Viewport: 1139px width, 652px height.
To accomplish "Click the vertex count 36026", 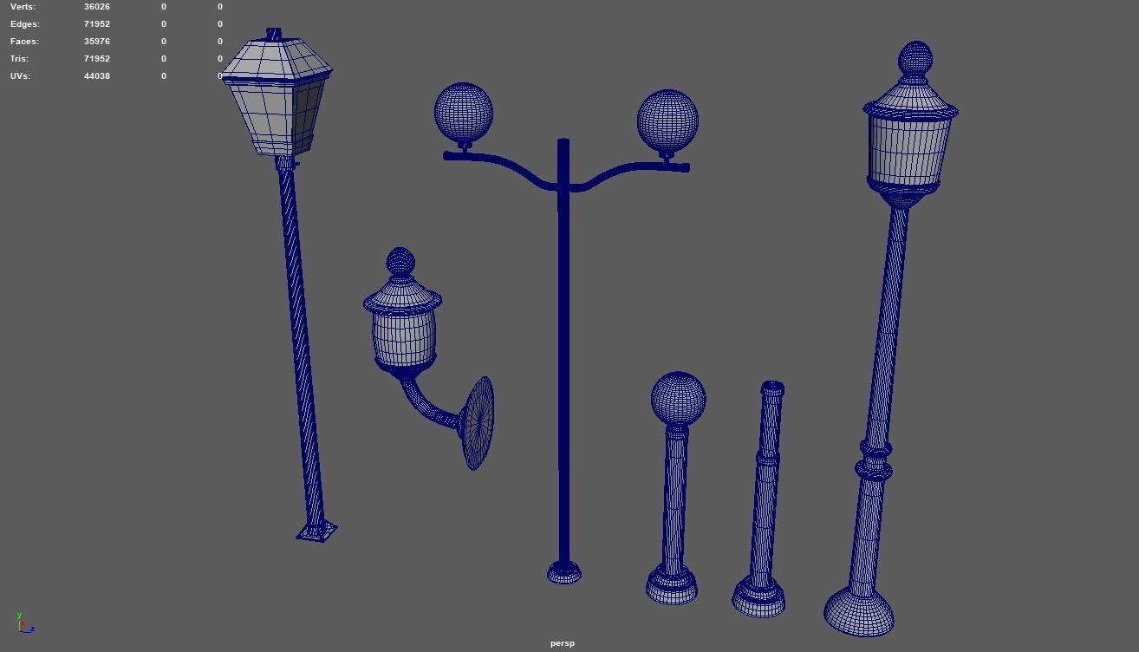I will [x=97, y=7].
